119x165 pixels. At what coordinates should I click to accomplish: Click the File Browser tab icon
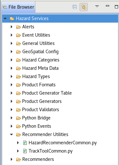5,7
